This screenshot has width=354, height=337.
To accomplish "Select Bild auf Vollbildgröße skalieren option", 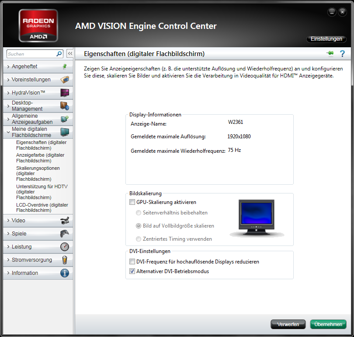I will 139,226.
